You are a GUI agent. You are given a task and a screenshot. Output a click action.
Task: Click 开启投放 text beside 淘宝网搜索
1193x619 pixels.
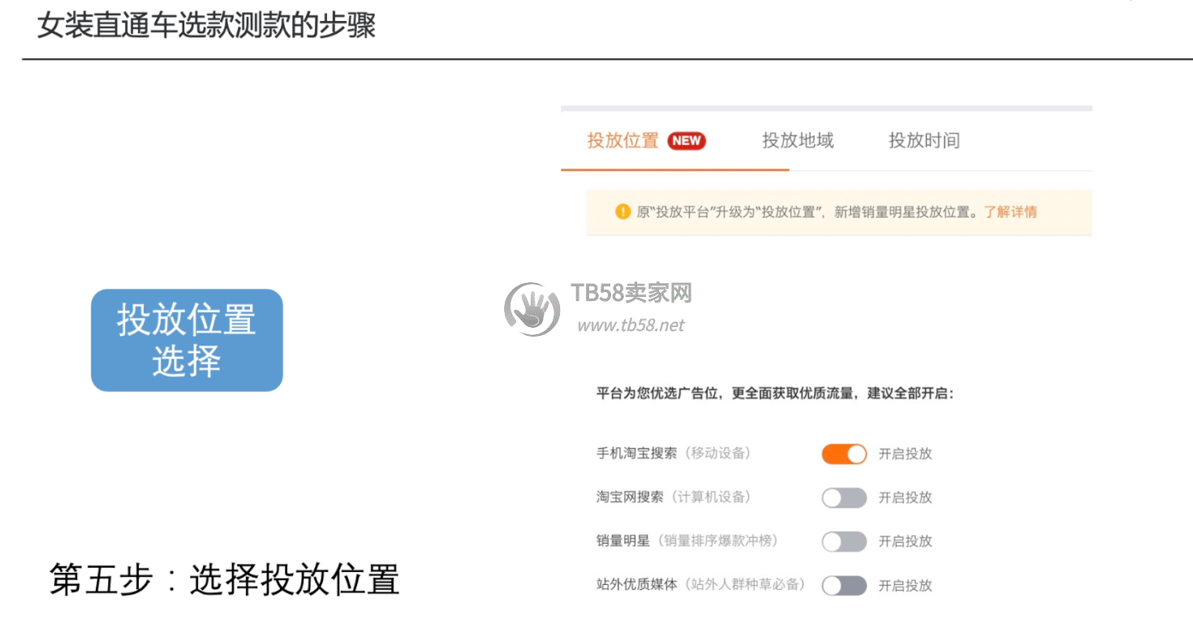coord(906,497)
